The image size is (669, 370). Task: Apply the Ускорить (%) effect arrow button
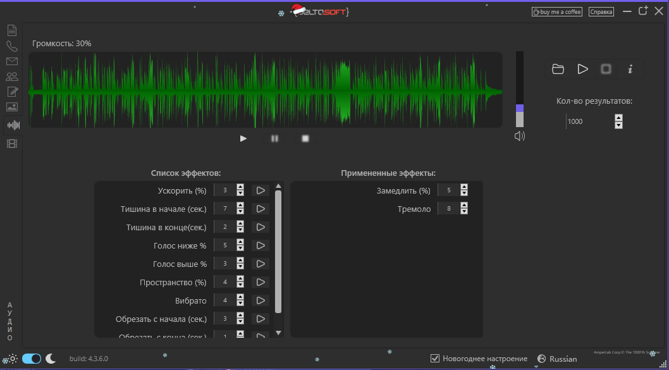click(261, 190)
